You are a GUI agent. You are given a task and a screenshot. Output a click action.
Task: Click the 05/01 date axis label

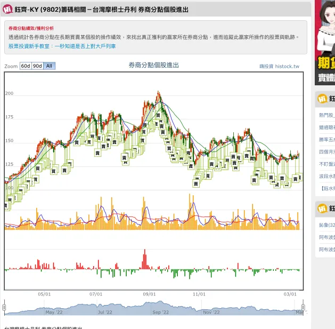[x=44, y=294]
